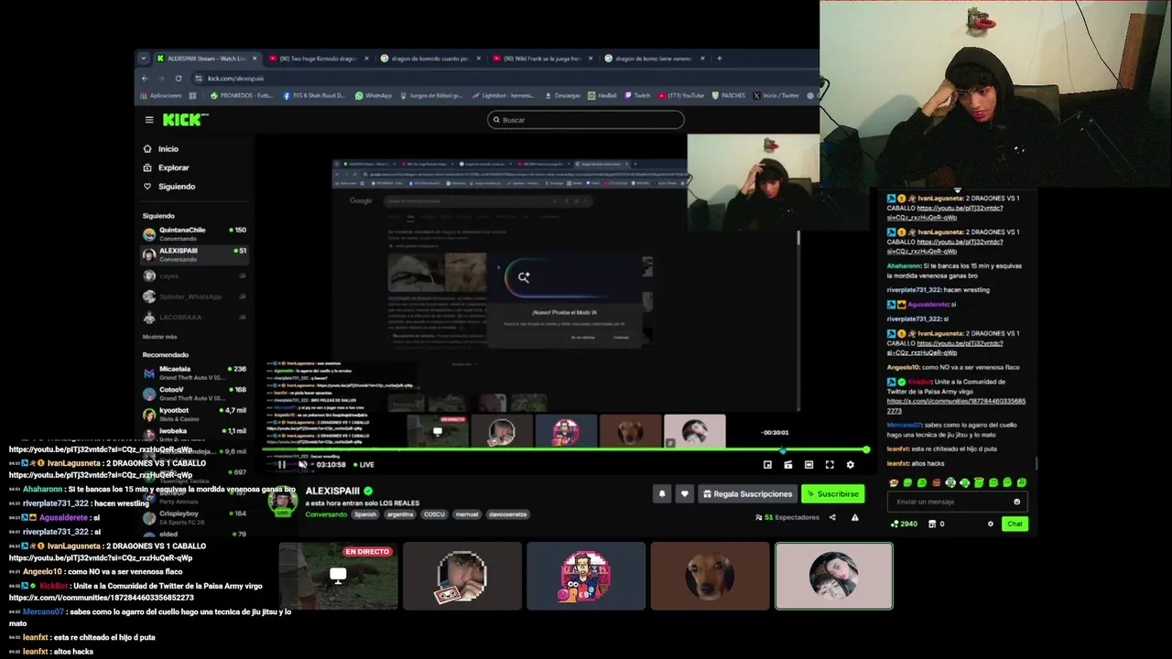Focus the Buscar search field
1172x659 pixels.
(586, 120)
